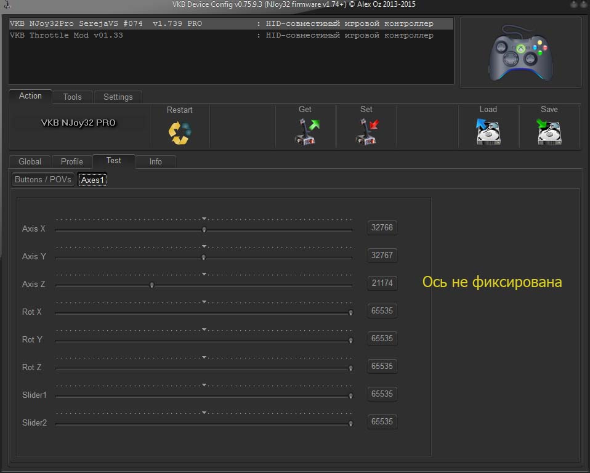Screen dimensions: 590x473
Task: Click the Rot Y value field
Action: (x=382, y=338)
